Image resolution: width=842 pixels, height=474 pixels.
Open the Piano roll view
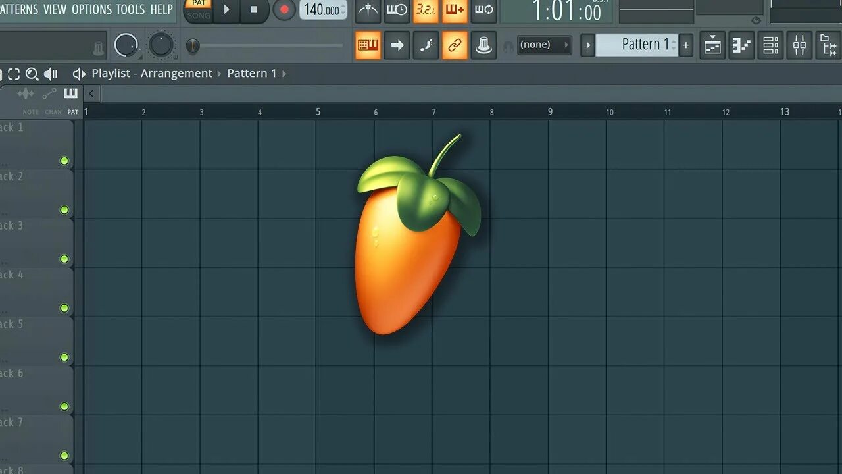pos(741,45)
